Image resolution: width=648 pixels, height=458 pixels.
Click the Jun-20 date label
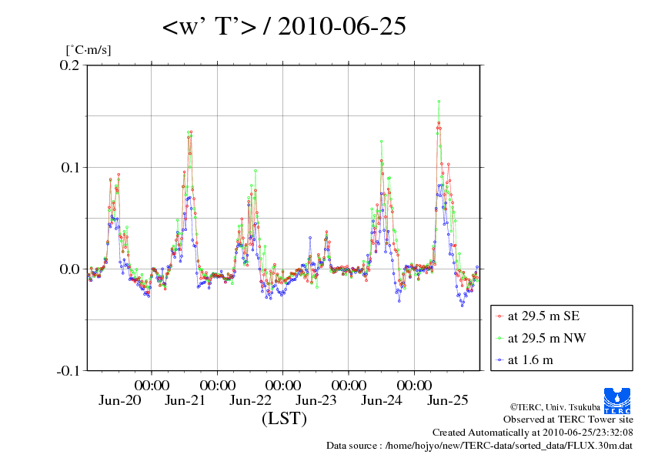pyautogui.click(x=120, y=400)
